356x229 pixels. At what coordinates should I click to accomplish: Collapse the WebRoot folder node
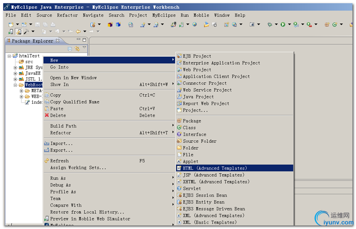15,85
